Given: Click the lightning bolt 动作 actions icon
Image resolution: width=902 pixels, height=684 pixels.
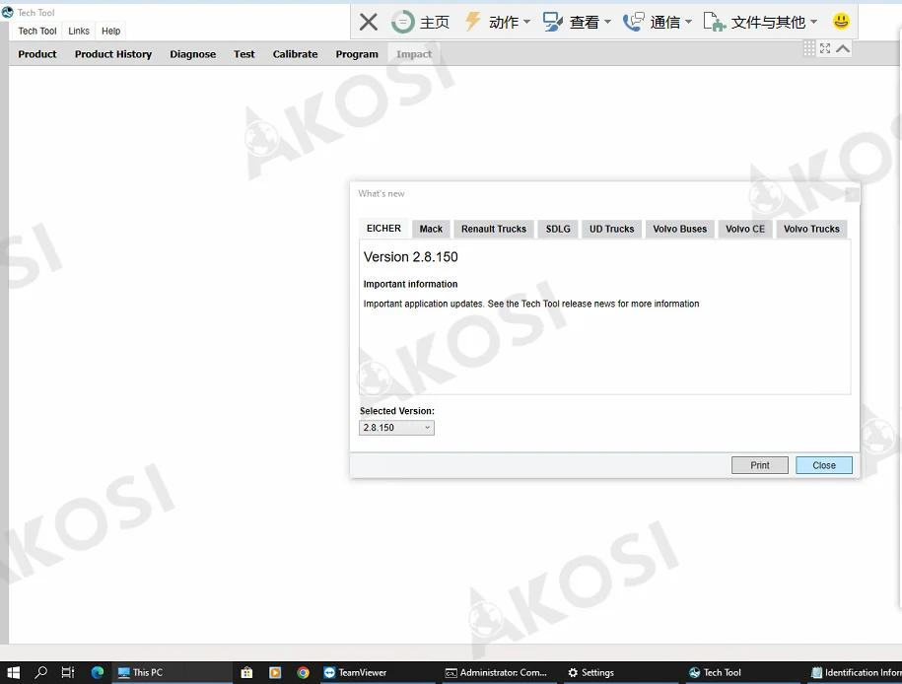Looking at the screenshot, I should coord(472,22).
